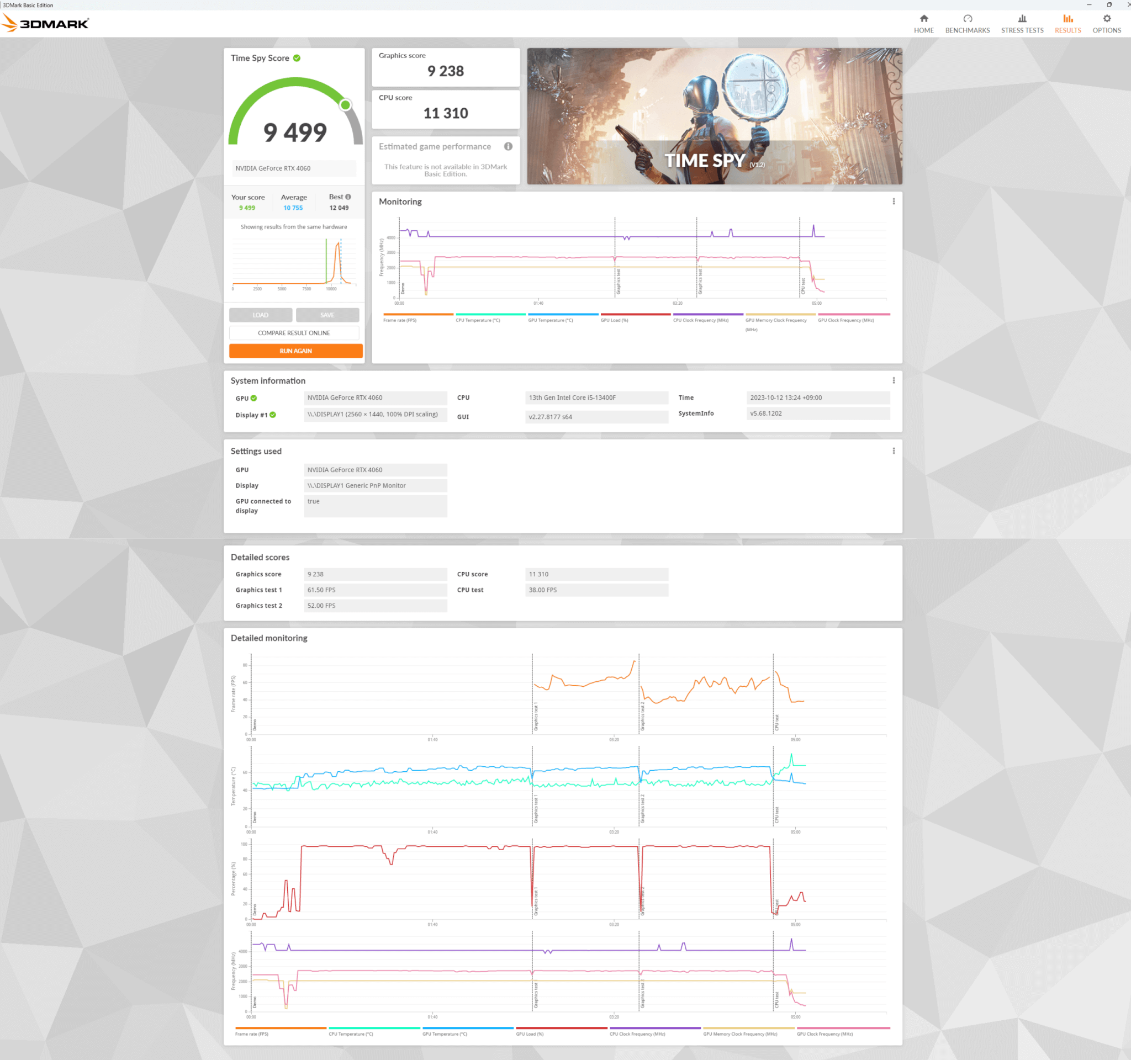
Task: Click Display #1 verified check icon
Action: (273, 415)
